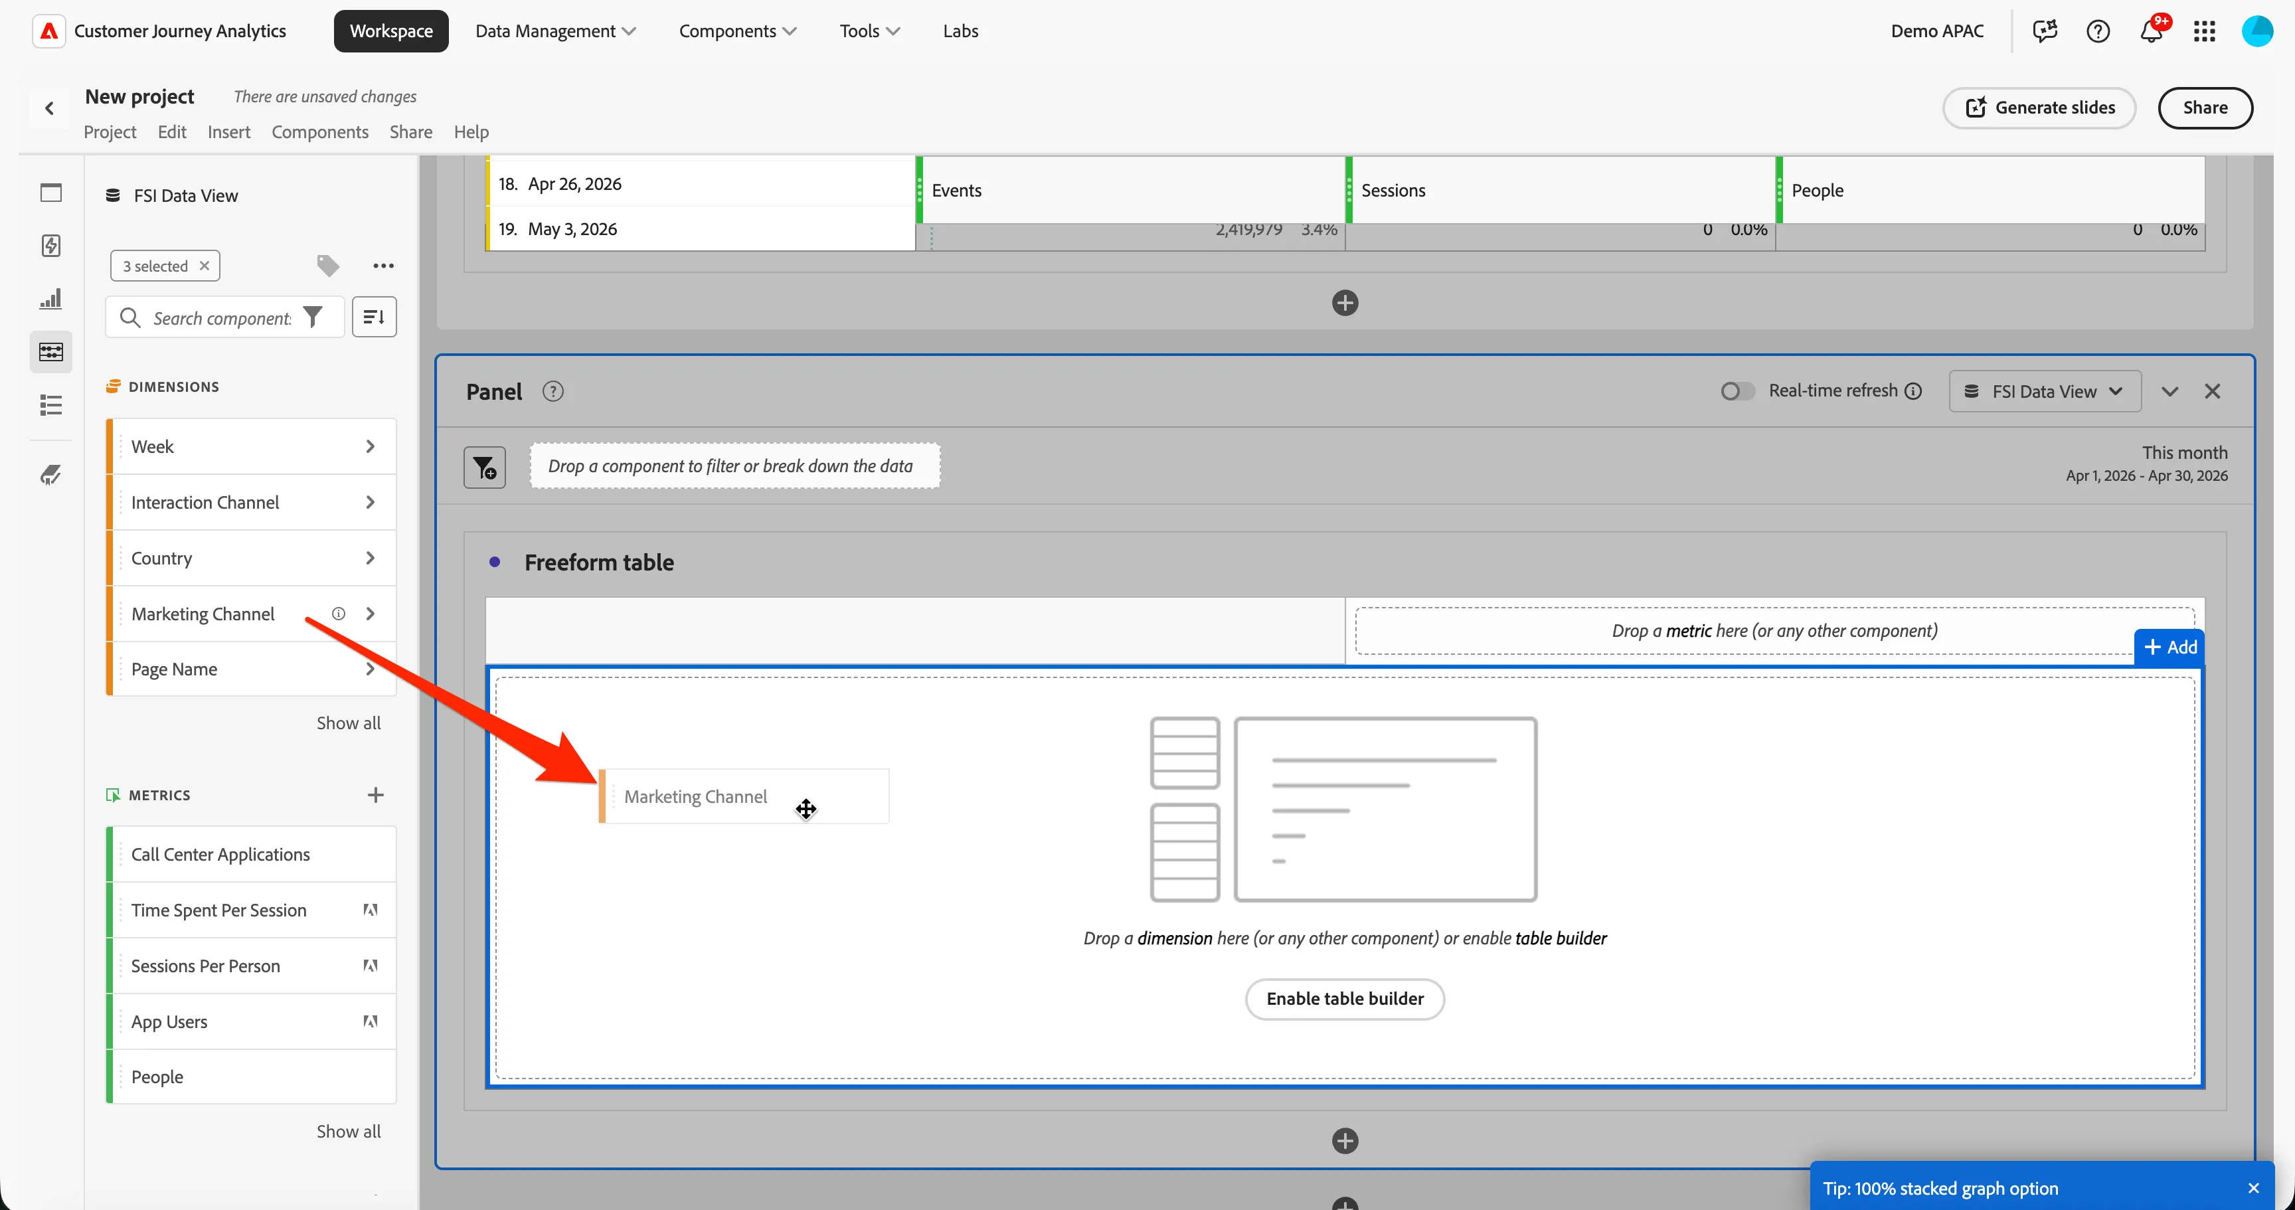Click the sort components button
This screenshot has width=2295, height=1210.
(x=374, y=317)
